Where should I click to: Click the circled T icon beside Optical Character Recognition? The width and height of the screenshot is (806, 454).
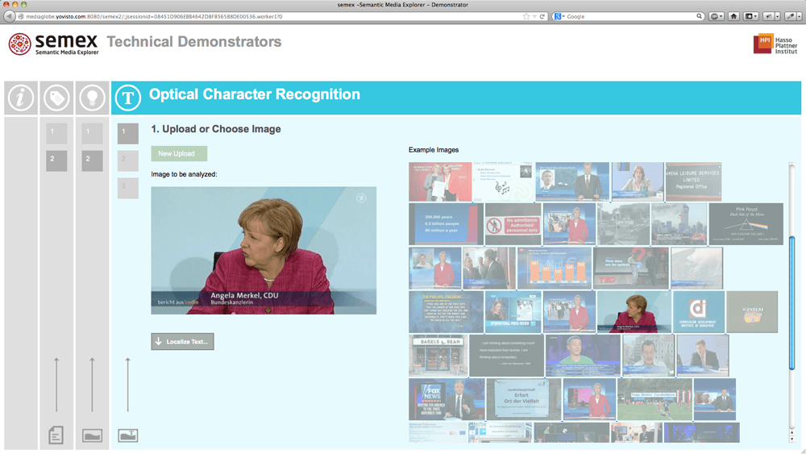127,98
